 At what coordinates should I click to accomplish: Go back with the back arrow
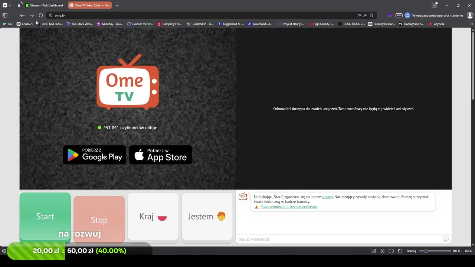[22, 15]
